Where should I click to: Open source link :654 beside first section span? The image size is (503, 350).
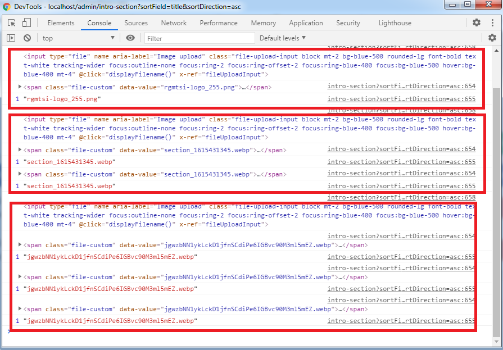point(401,149)
